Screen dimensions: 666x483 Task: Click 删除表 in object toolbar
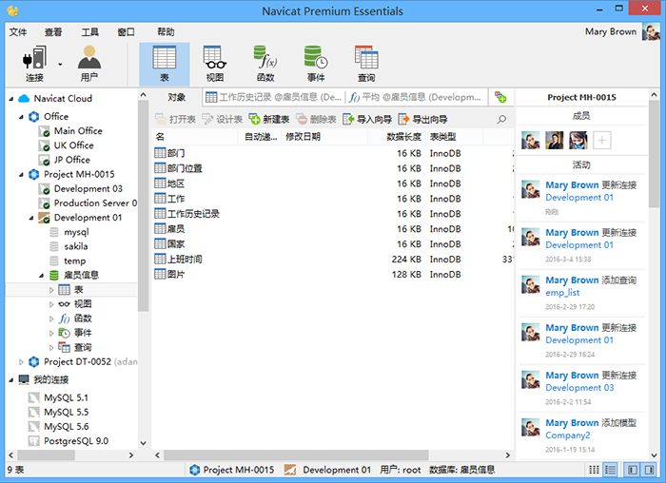click(x=316, y=119)
